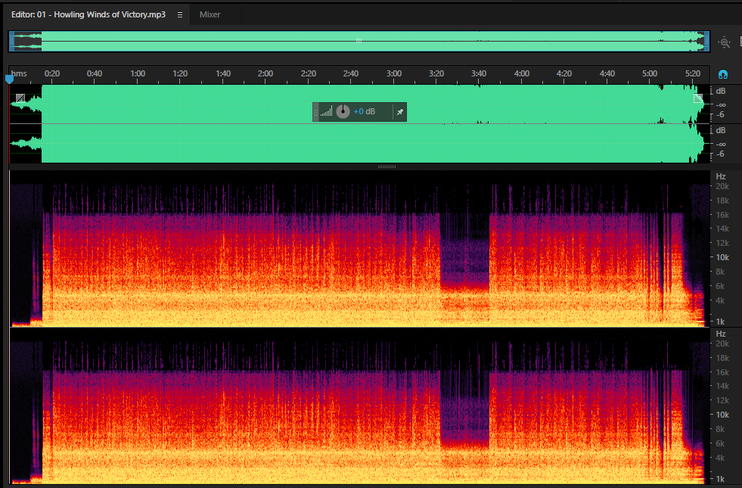
Task: Click the 1k label on right-channel frequency scale
Action: tap(720, 479)
